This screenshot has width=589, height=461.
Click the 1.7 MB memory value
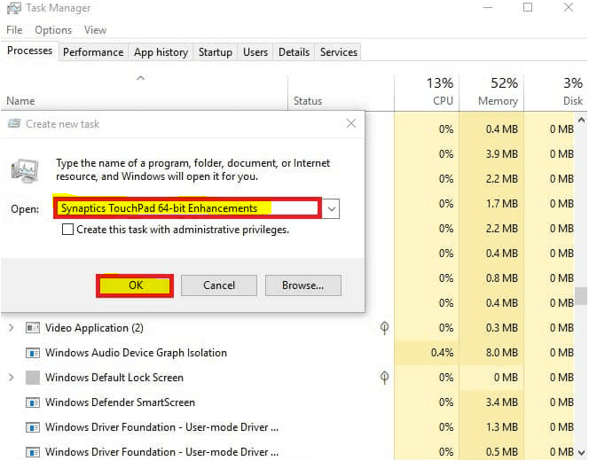coord(501,204)
